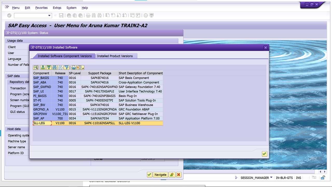Sort the component list descending

(x=49, y=68)
